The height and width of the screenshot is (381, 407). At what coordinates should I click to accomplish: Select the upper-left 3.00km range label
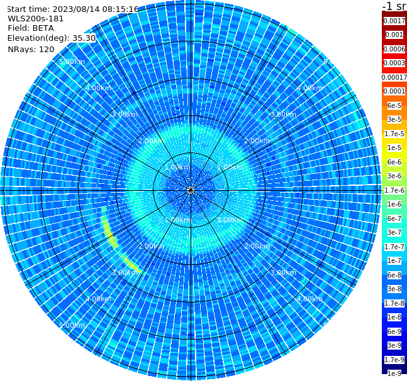click(125, 114)
